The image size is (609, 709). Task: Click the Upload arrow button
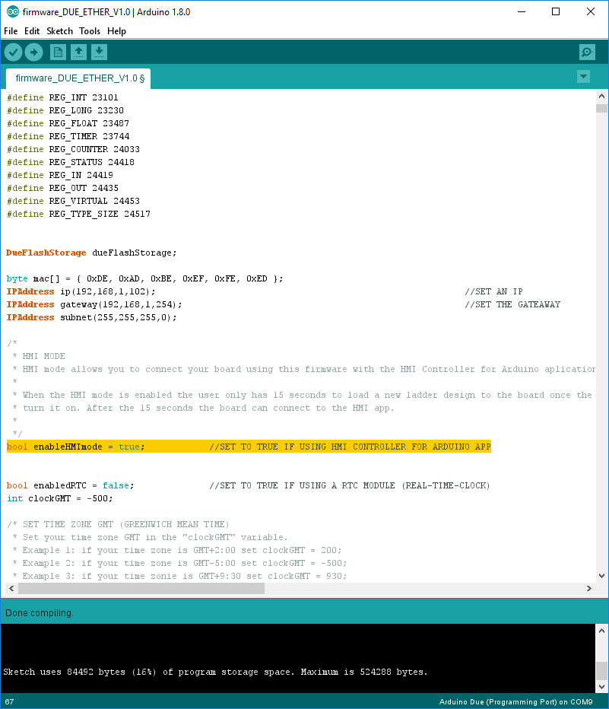coord(34,52)
